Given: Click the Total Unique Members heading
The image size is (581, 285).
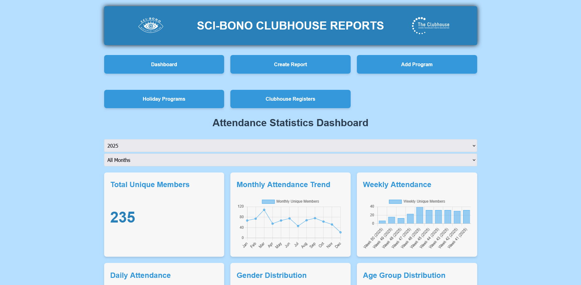Looking at the screenshot, I should click(150, 184).
